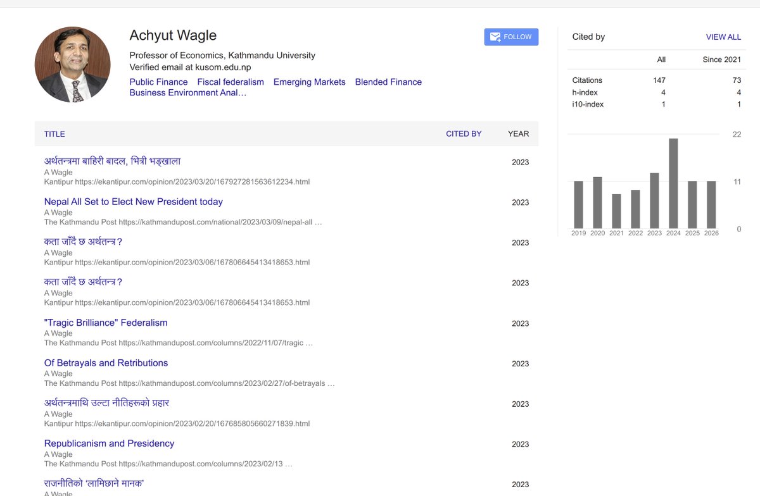Open 'Nepal All Set to Elect New President today'
760x496 pixels.
point(134,202)
